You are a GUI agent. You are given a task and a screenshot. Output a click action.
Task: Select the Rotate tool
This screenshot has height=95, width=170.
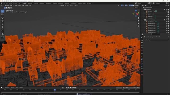(x=2, y=21)
